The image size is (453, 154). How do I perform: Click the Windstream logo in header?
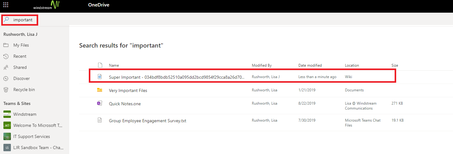(x=46, y=5)
